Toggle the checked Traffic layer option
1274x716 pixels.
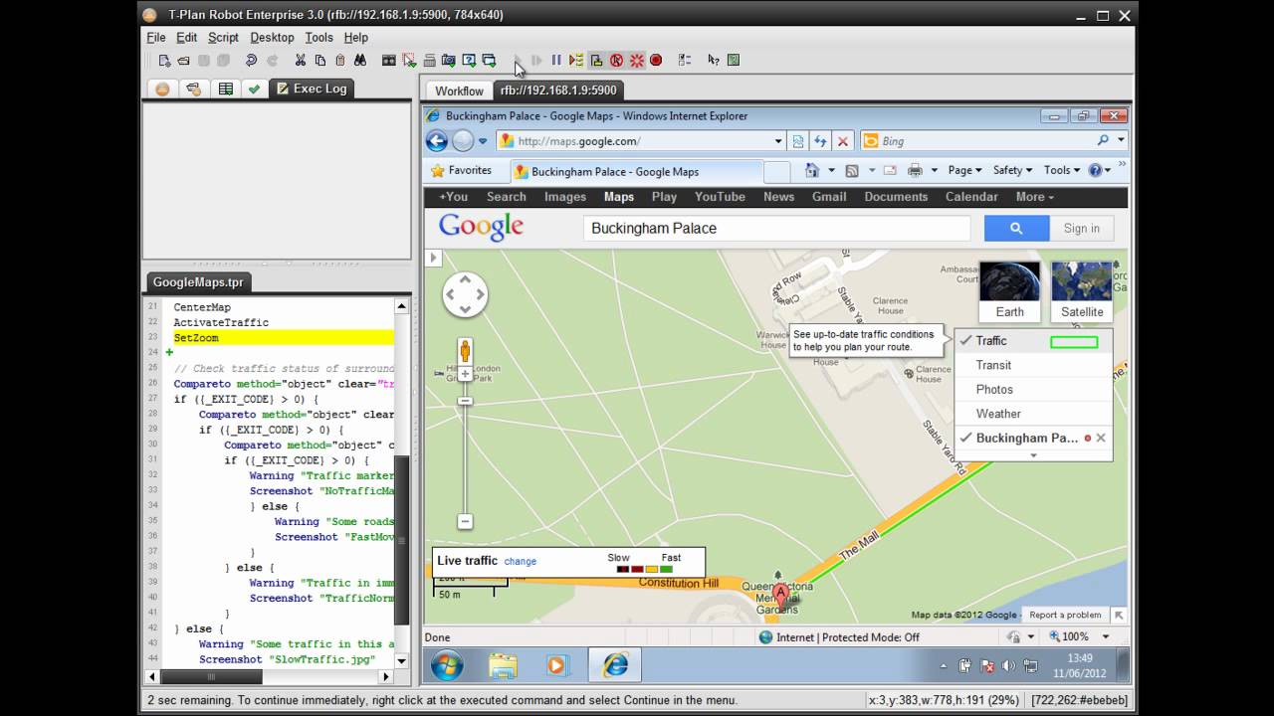click(1033, 341)
